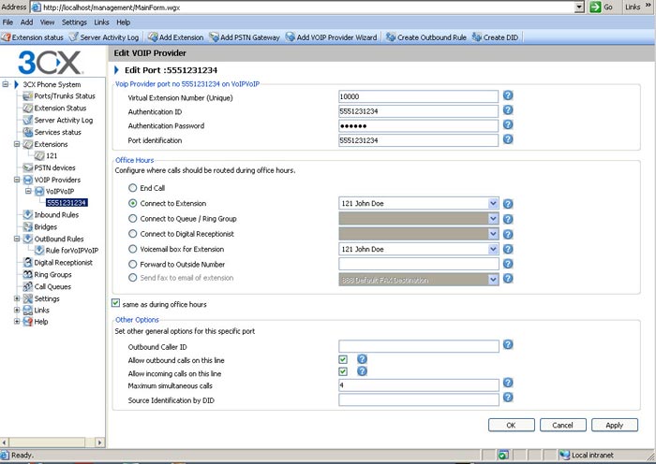Click Add Extension toolbar button
This screenshot has width=656, height=464.
click(x=175, y=37)
